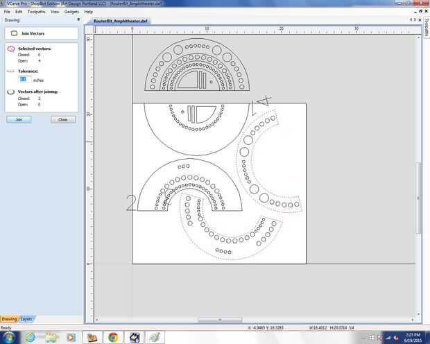The height and width of the screenshot is (344, 430).
Task: Switch to the Drawing tab
Action: point(9,319)
